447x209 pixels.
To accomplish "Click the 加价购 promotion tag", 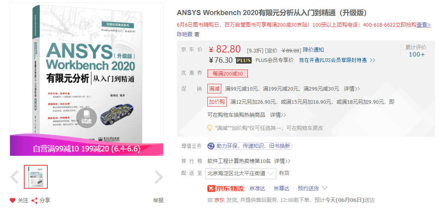I will coord(217,102).
